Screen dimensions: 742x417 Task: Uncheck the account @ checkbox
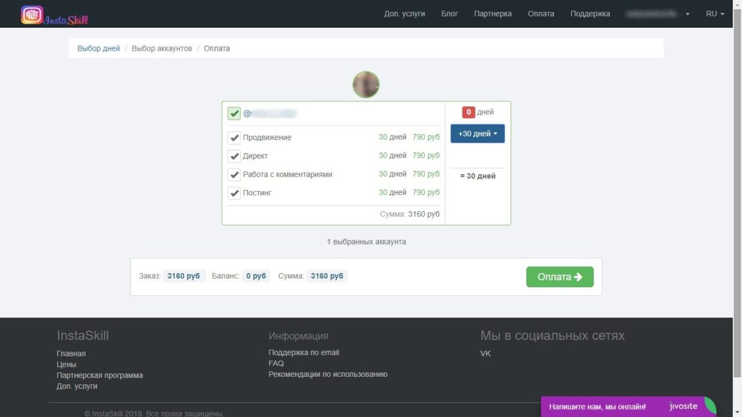[x=234, y=114]
